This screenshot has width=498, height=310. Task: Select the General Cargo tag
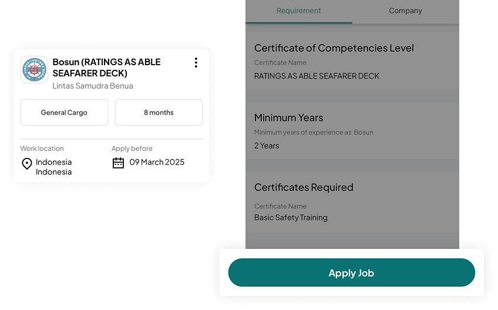tap(64, 113)
